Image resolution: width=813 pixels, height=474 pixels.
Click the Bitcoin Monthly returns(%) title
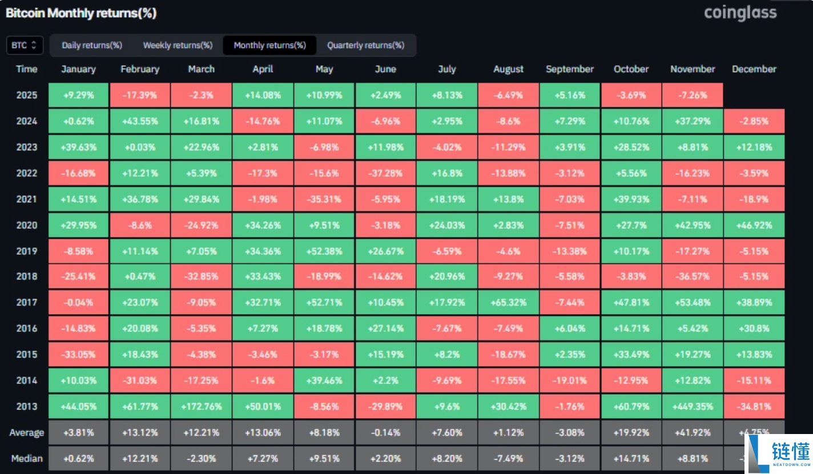[81, 13]
